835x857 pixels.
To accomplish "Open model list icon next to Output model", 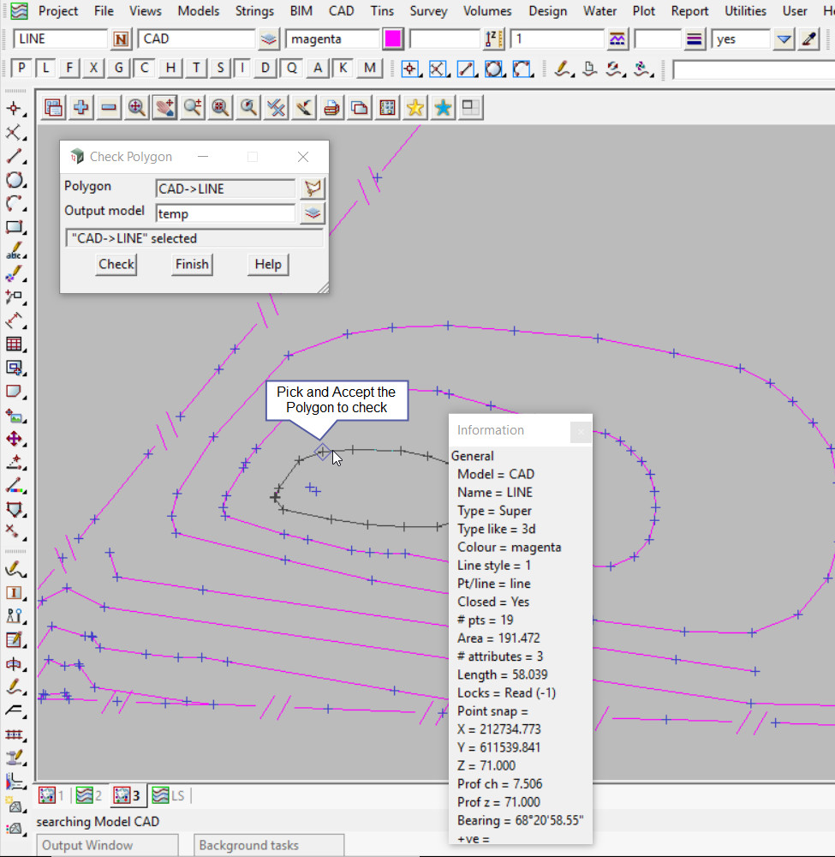I will pyautogui.click(x=313, y=213).
